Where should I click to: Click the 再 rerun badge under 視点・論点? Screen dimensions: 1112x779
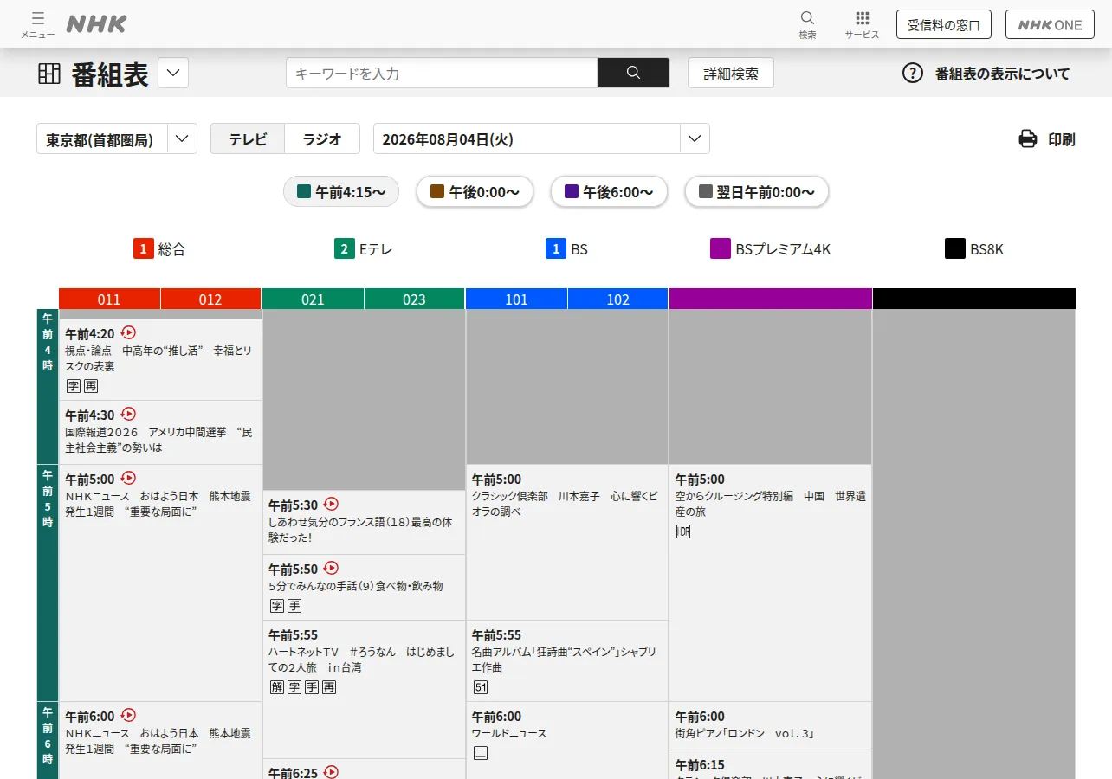(x=91, y=386)
